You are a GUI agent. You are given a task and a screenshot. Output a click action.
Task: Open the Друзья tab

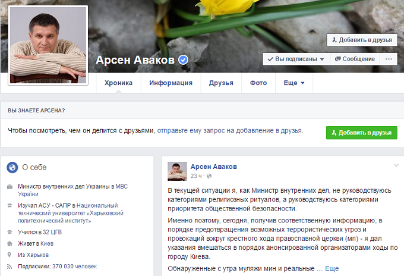221,83
